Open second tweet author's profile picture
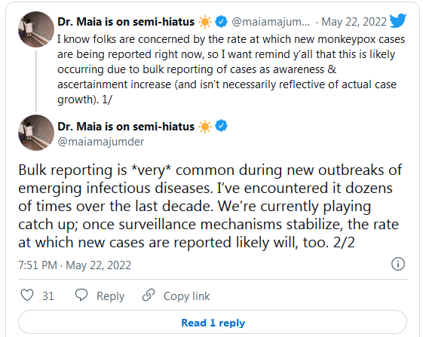 [x=36, y=133]
